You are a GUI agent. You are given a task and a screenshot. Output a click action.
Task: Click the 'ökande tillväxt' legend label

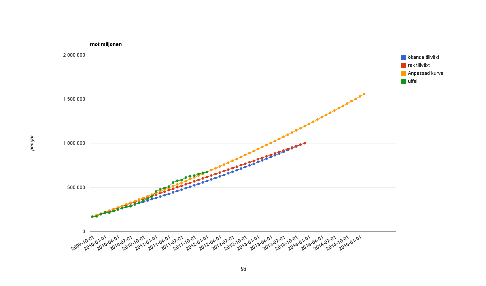[x=423, y=57]
